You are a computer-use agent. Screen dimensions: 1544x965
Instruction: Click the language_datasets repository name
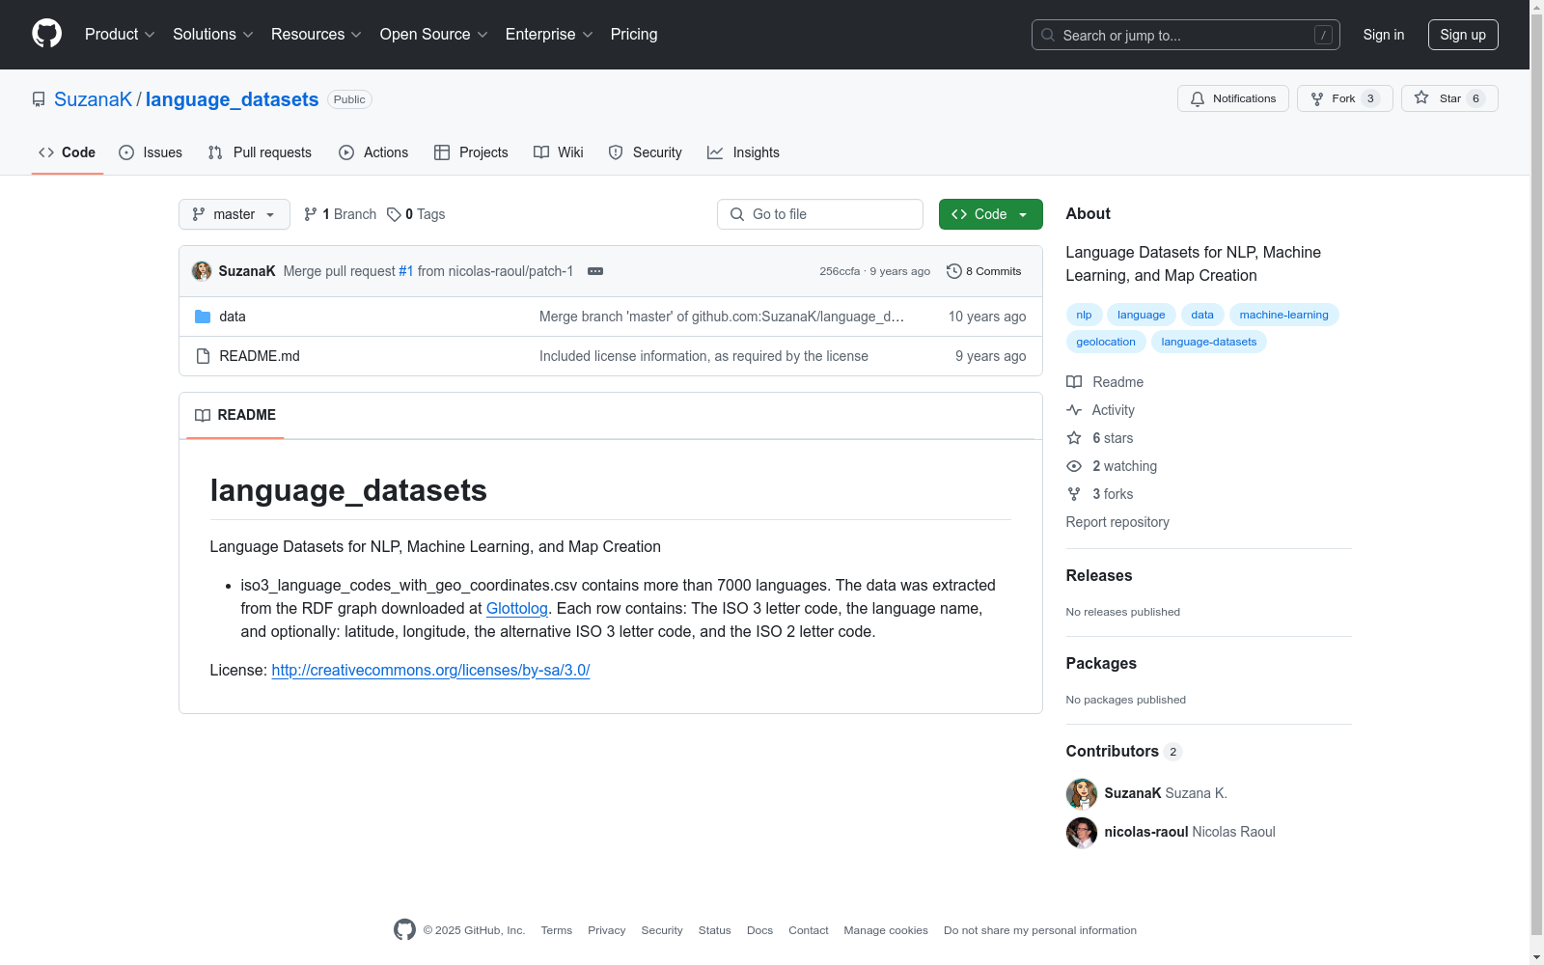coord(232,99)
